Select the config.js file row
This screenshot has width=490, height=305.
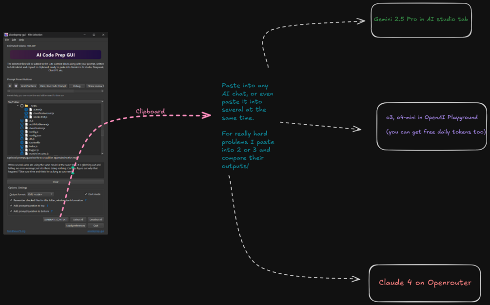34,132
